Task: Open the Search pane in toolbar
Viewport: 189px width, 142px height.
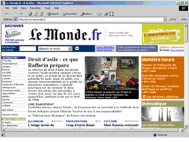Action: pos(53,14)
